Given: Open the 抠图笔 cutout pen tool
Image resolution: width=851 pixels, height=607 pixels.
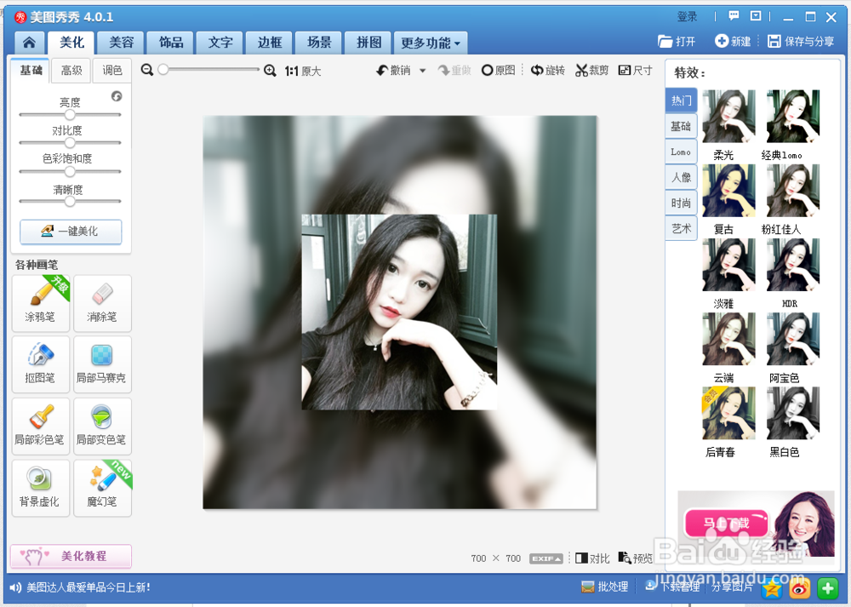Looking at the screenshot, I should (x=40, y=364).
